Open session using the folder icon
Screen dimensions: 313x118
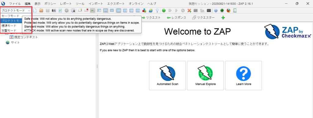[41, 11]
